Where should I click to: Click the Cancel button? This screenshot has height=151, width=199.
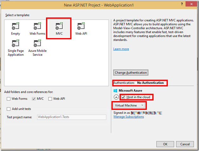(185, 144)
